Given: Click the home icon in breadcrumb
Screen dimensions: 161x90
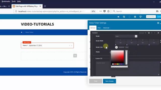Looking at the screenshot, I should pos(22,32).
